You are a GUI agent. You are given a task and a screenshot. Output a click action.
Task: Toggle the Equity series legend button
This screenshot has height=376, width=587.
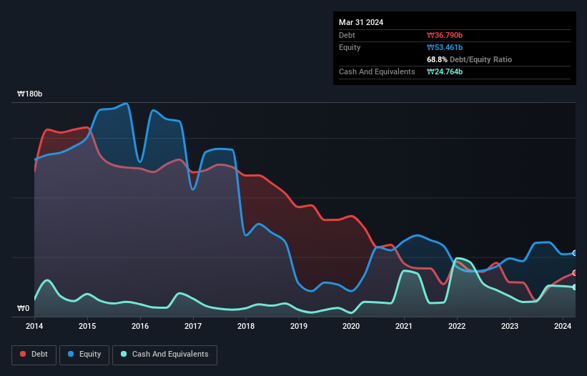tap(84, 355)
